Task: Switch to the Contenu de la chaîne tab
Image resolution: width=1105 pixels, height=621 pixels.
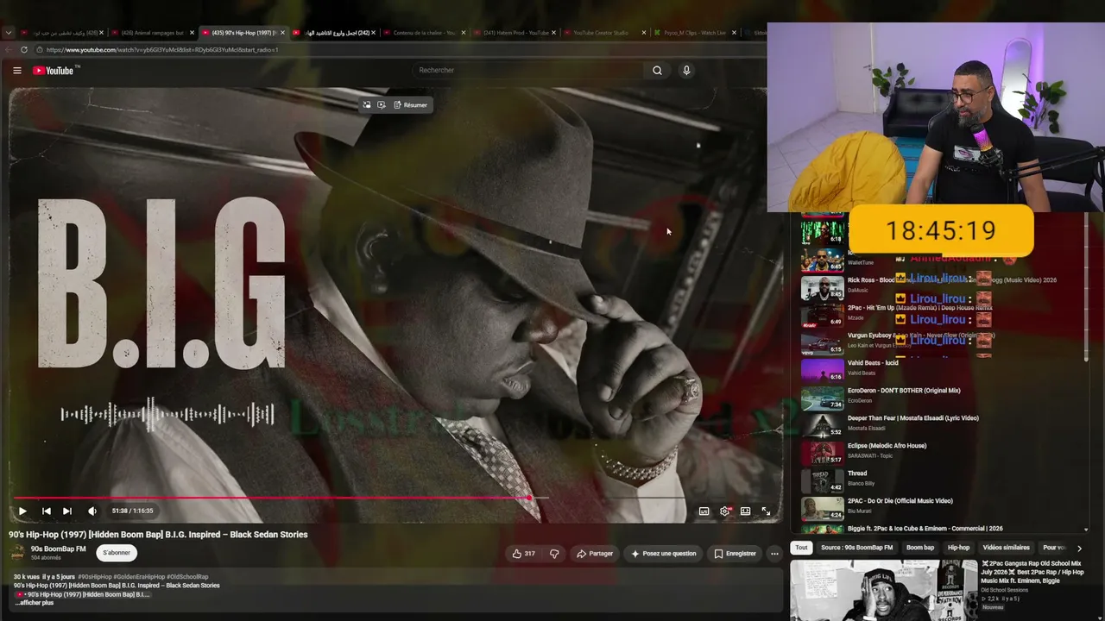Action: coord(424,33)
